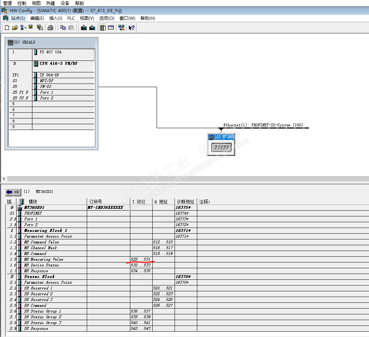Click the Paste toolbar icon

pyautogui.click(x=71, y=28)
